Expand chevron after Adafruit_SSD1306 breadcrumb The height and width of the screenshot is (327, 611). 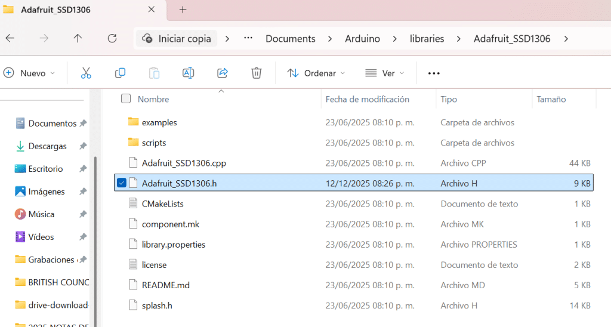coord(566,39)
